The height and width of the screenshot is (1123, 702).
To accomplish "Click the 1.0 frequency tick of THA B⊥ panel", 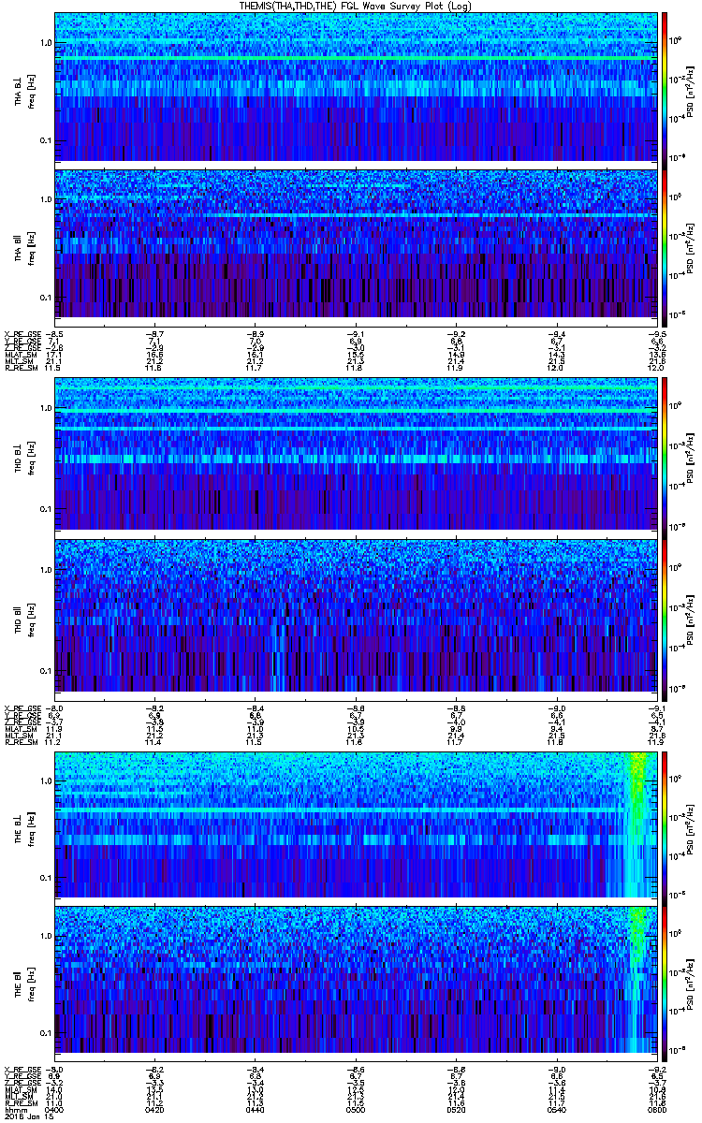I will (x=46, y=44).
